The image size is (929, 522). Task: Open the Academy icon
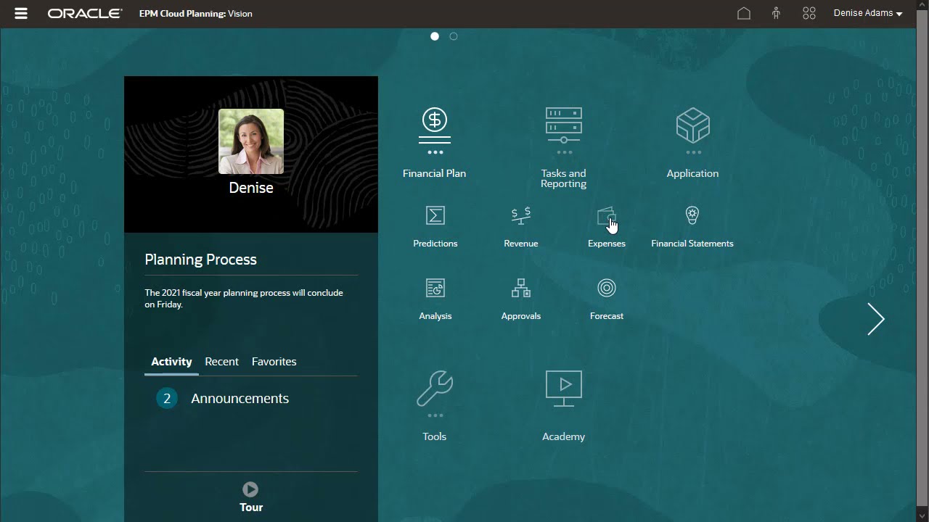pyautogui.click(x=564, y=389)
